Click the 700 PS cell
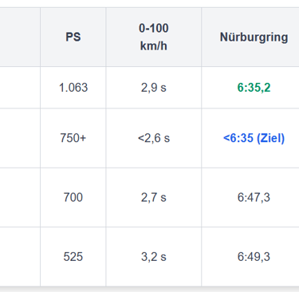 coord(73,197)
